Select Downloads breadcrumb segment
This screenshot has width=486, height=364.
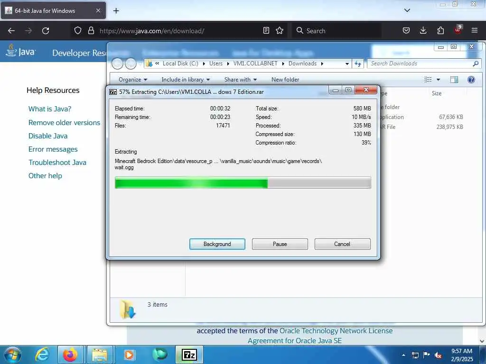pyautogui.click(x=302, y=64)
